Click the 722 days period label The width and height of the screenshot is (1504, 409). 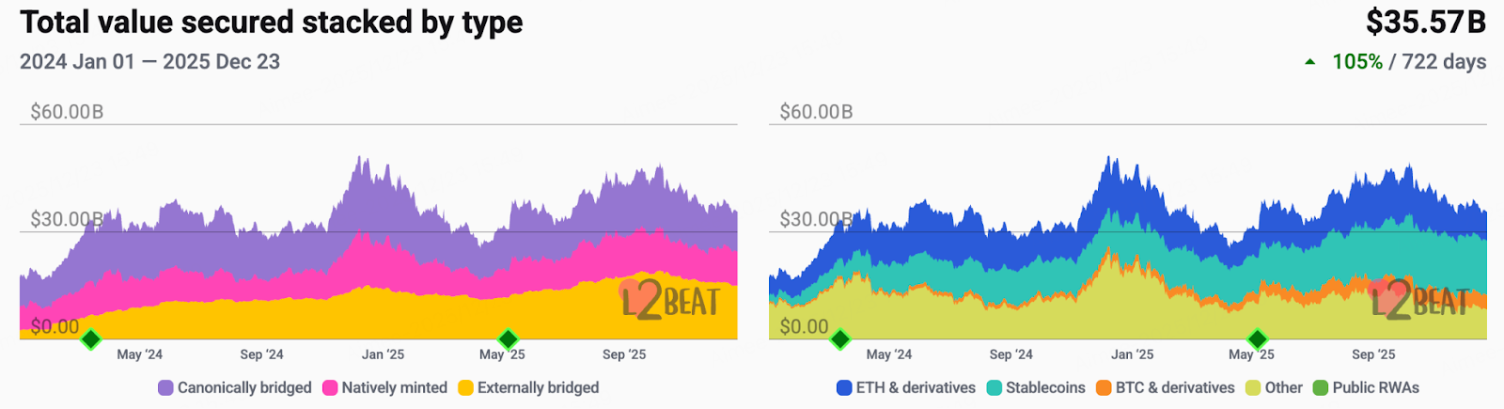[x=1444, y=62]
